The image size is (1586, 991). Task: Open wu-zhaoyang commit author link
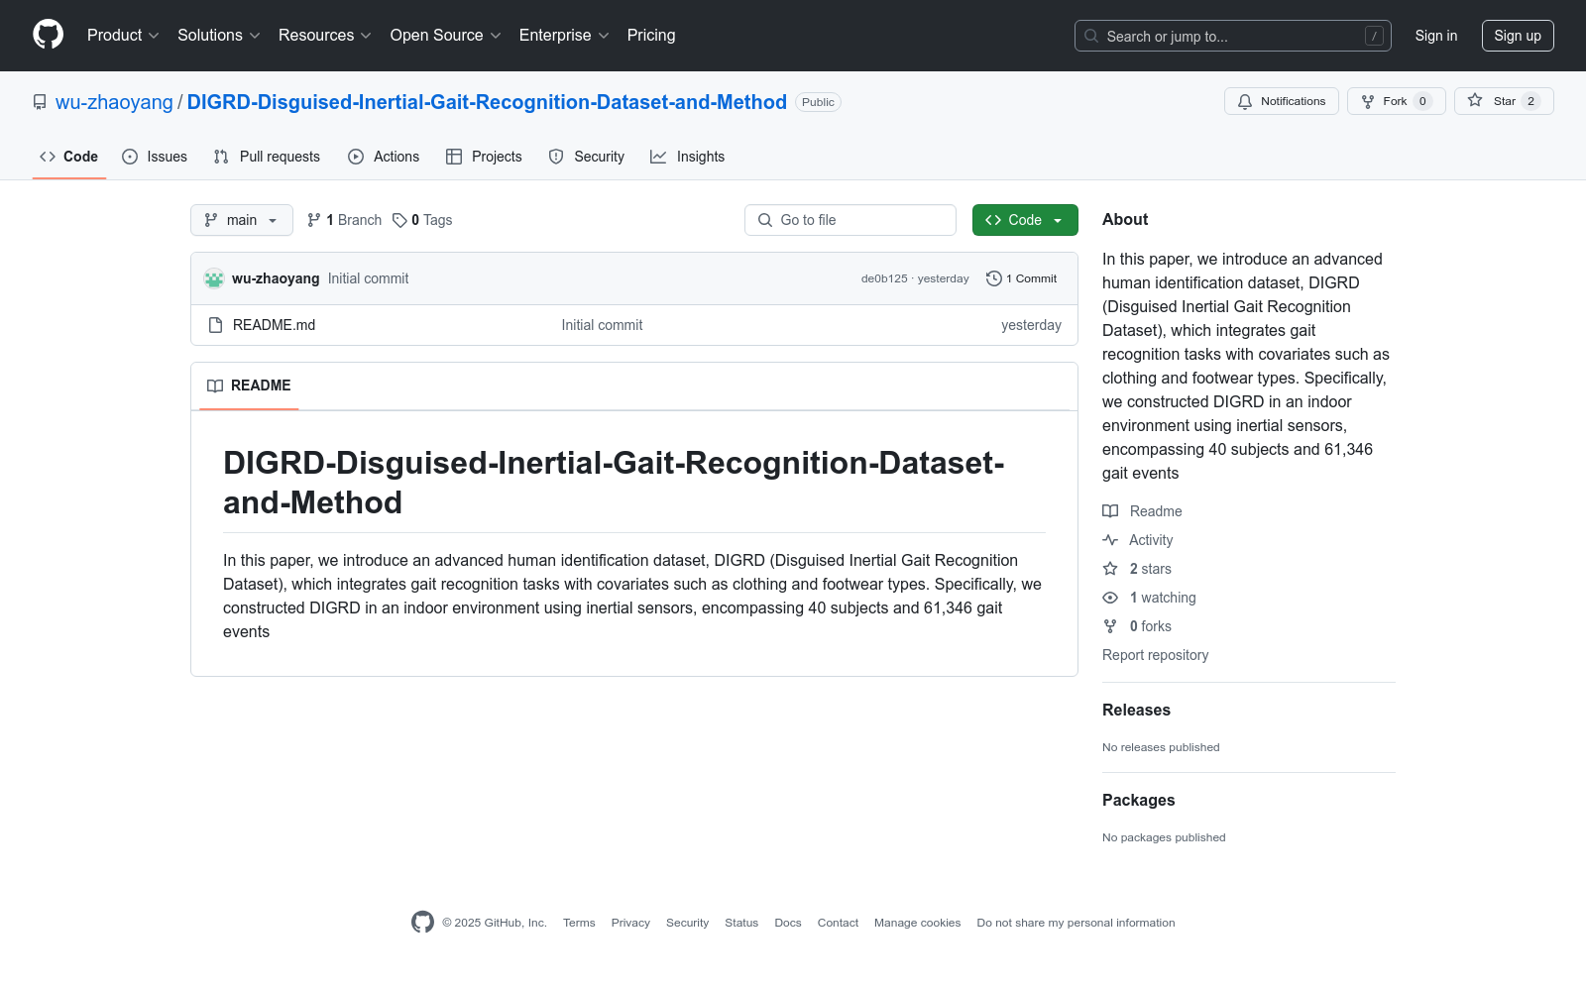[x=276, y=278]
